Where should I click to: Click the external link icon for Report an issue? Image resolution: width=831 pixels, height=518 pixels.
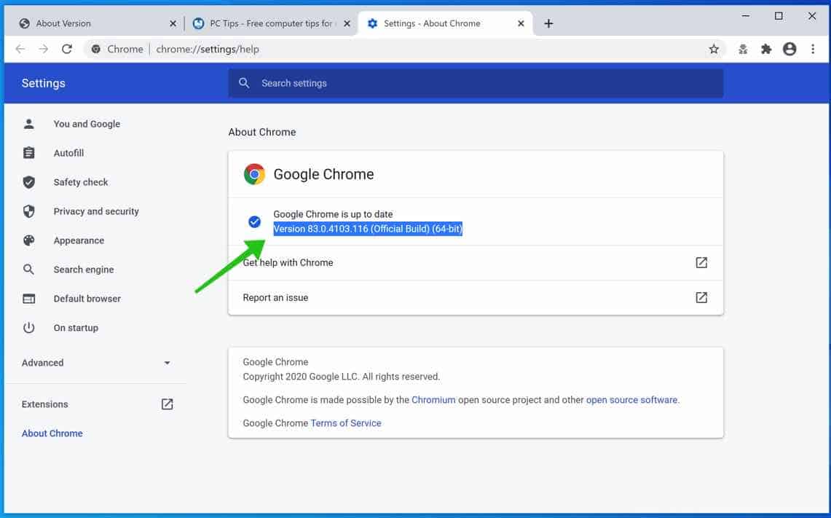click(x=701, y=298)
